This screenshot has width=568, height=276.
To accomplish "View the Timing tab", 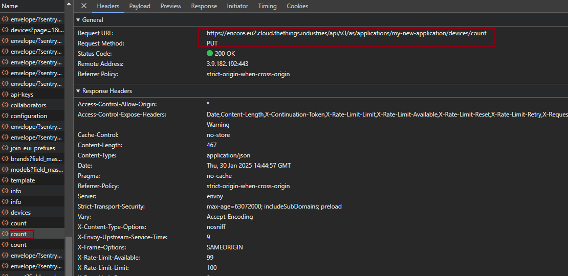I will pos(267,6).
